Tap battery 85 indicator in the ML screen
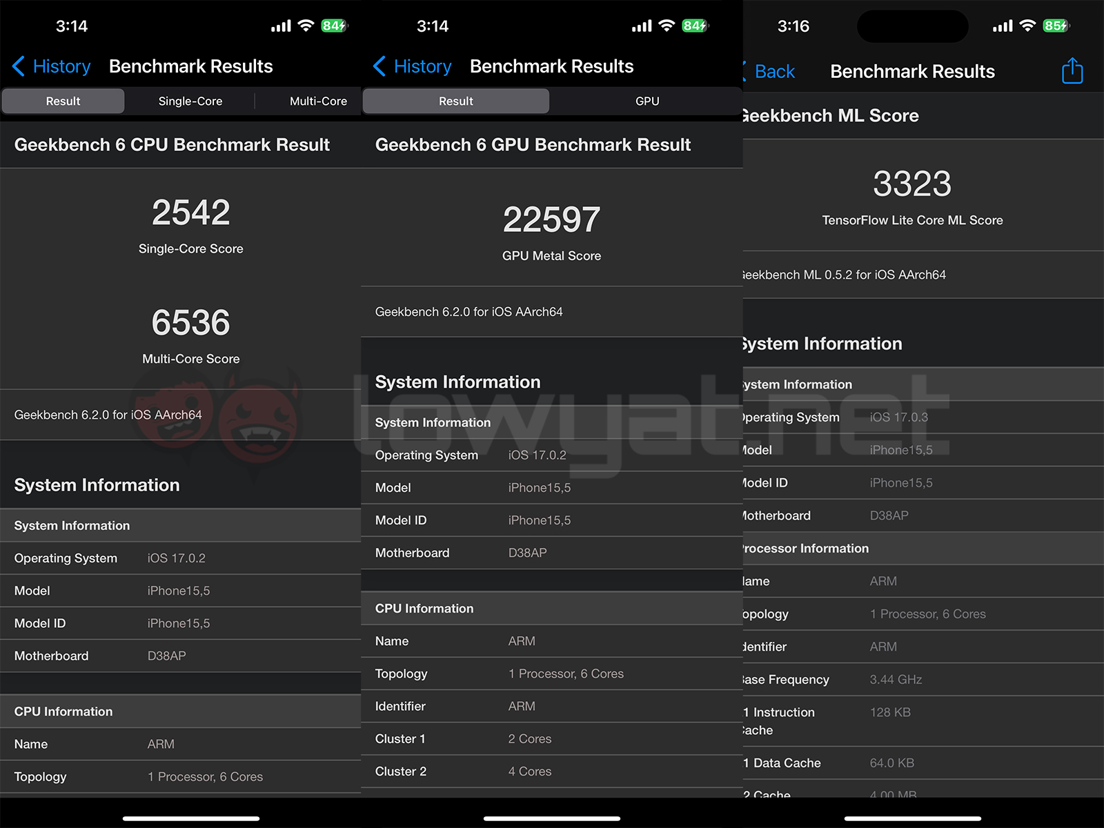 1056,26
